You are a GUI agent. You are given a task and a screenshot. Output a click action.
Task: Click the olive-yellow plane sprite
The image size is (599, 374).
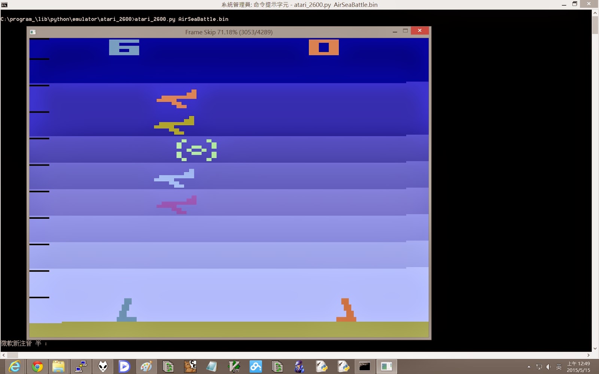point(174,125)
